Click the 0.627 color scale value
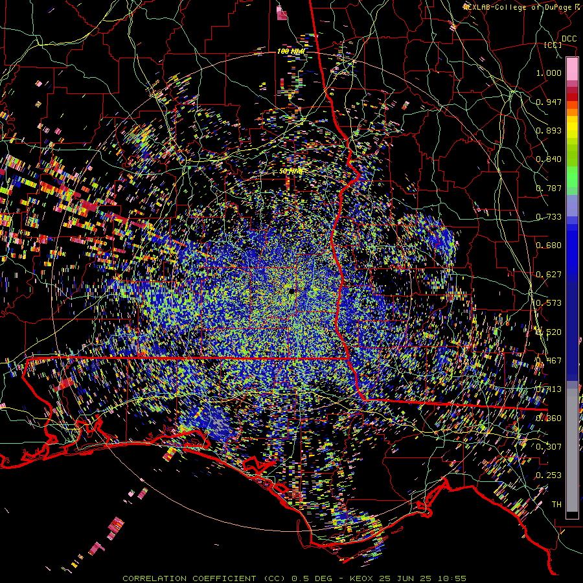 [x=549, y=275]
